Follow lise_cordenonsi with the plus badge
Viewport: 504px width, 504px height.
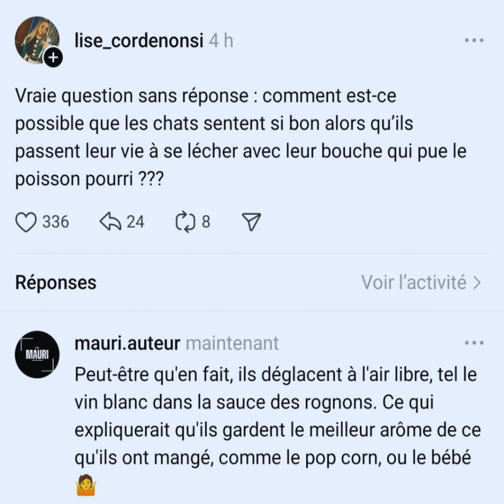tap(53, 59)
